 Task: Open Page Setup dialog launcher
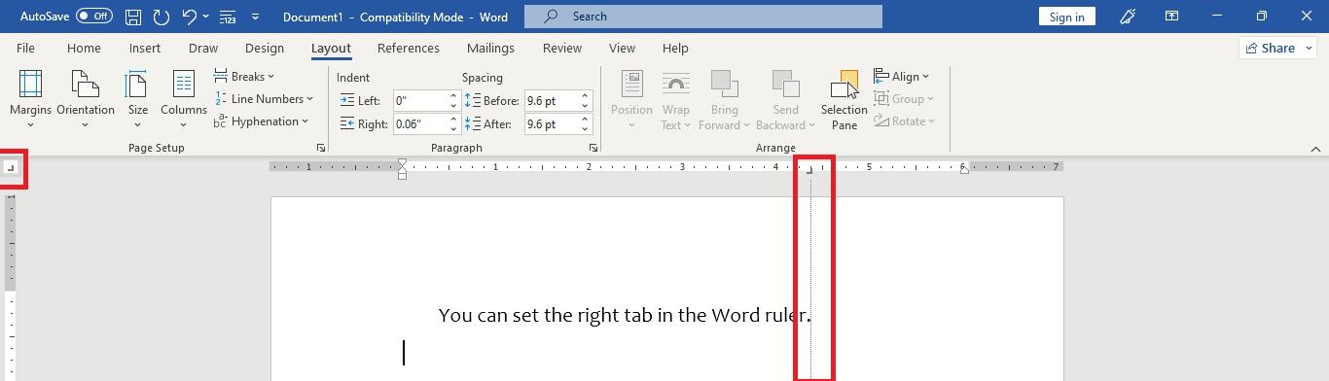(320, 148)
